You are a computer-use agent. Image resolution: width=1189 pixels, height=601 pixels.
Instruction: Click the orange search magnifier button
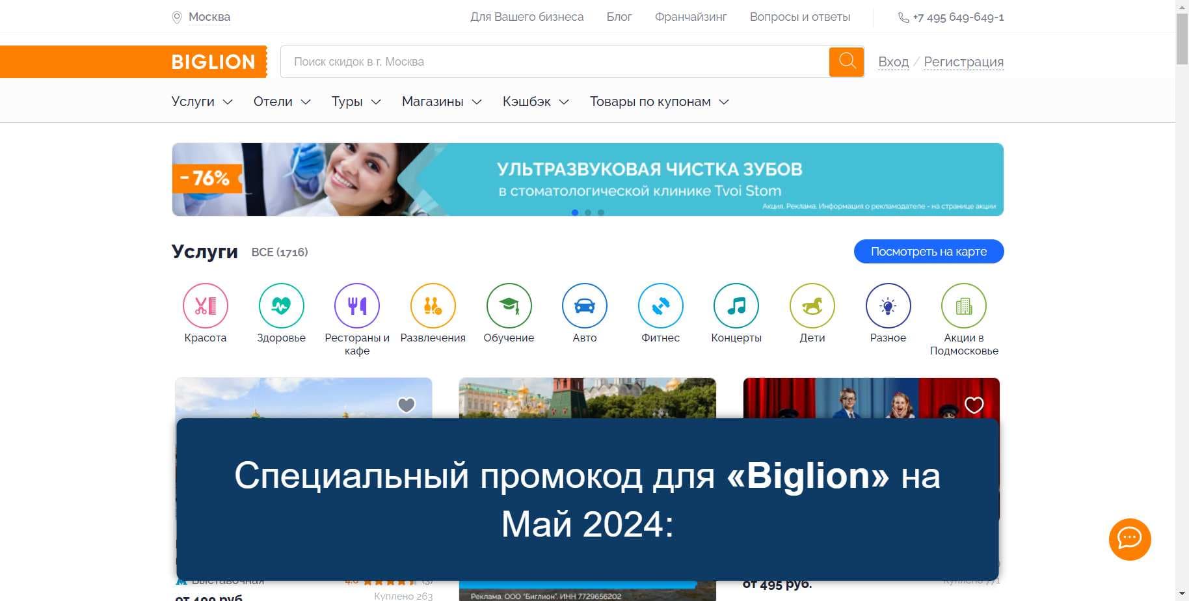(846, 62)
